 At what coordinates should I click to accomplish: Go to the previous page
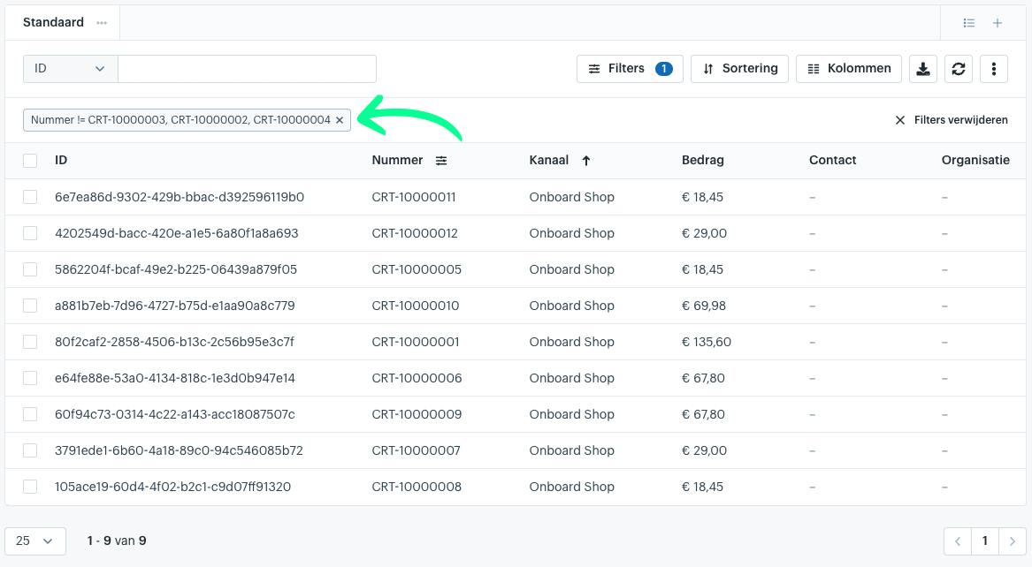958,541
